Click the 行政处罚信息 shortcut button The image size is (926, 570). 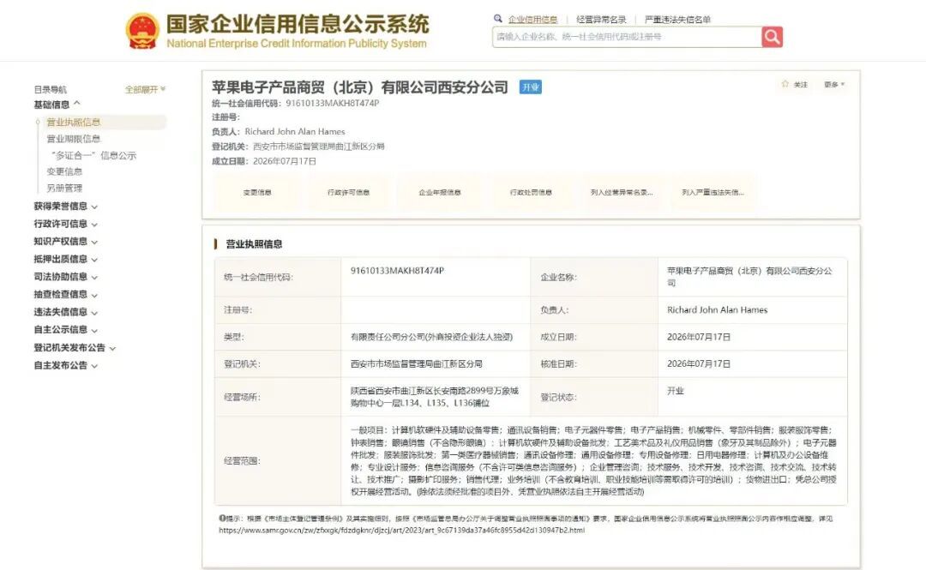click(x=531, y=193)
